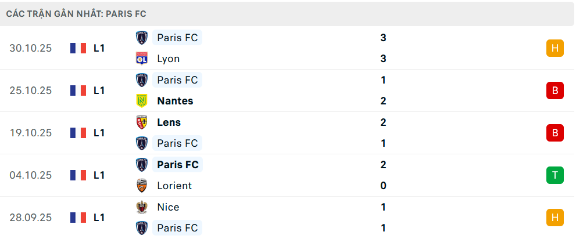Image resolution: width=576 pixels, height=239 pixels.
Task: Open the Lyon team link
Action: pos(168,59)
